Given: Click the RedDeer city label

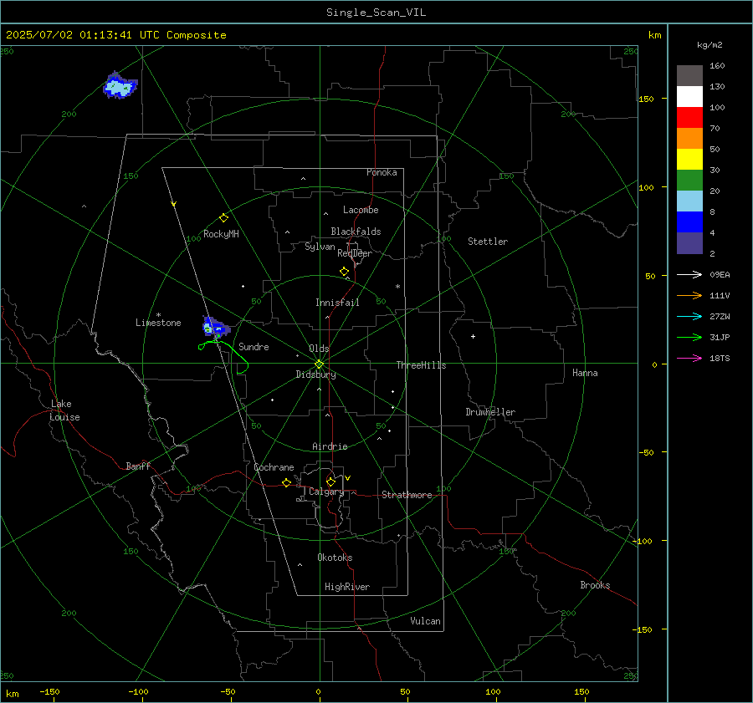Looking at the screenshot, I should coord(355,253).
